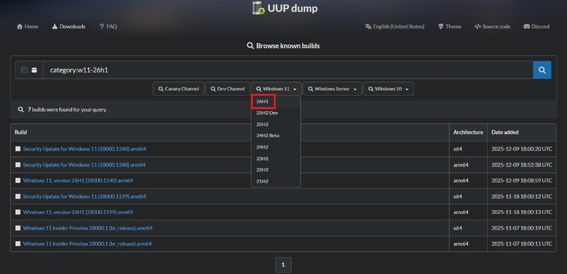Click Windows icon beside Insider Preview 28000.1 amd64
The height and width of the screenshot is (274, 567).
point(18,228)
